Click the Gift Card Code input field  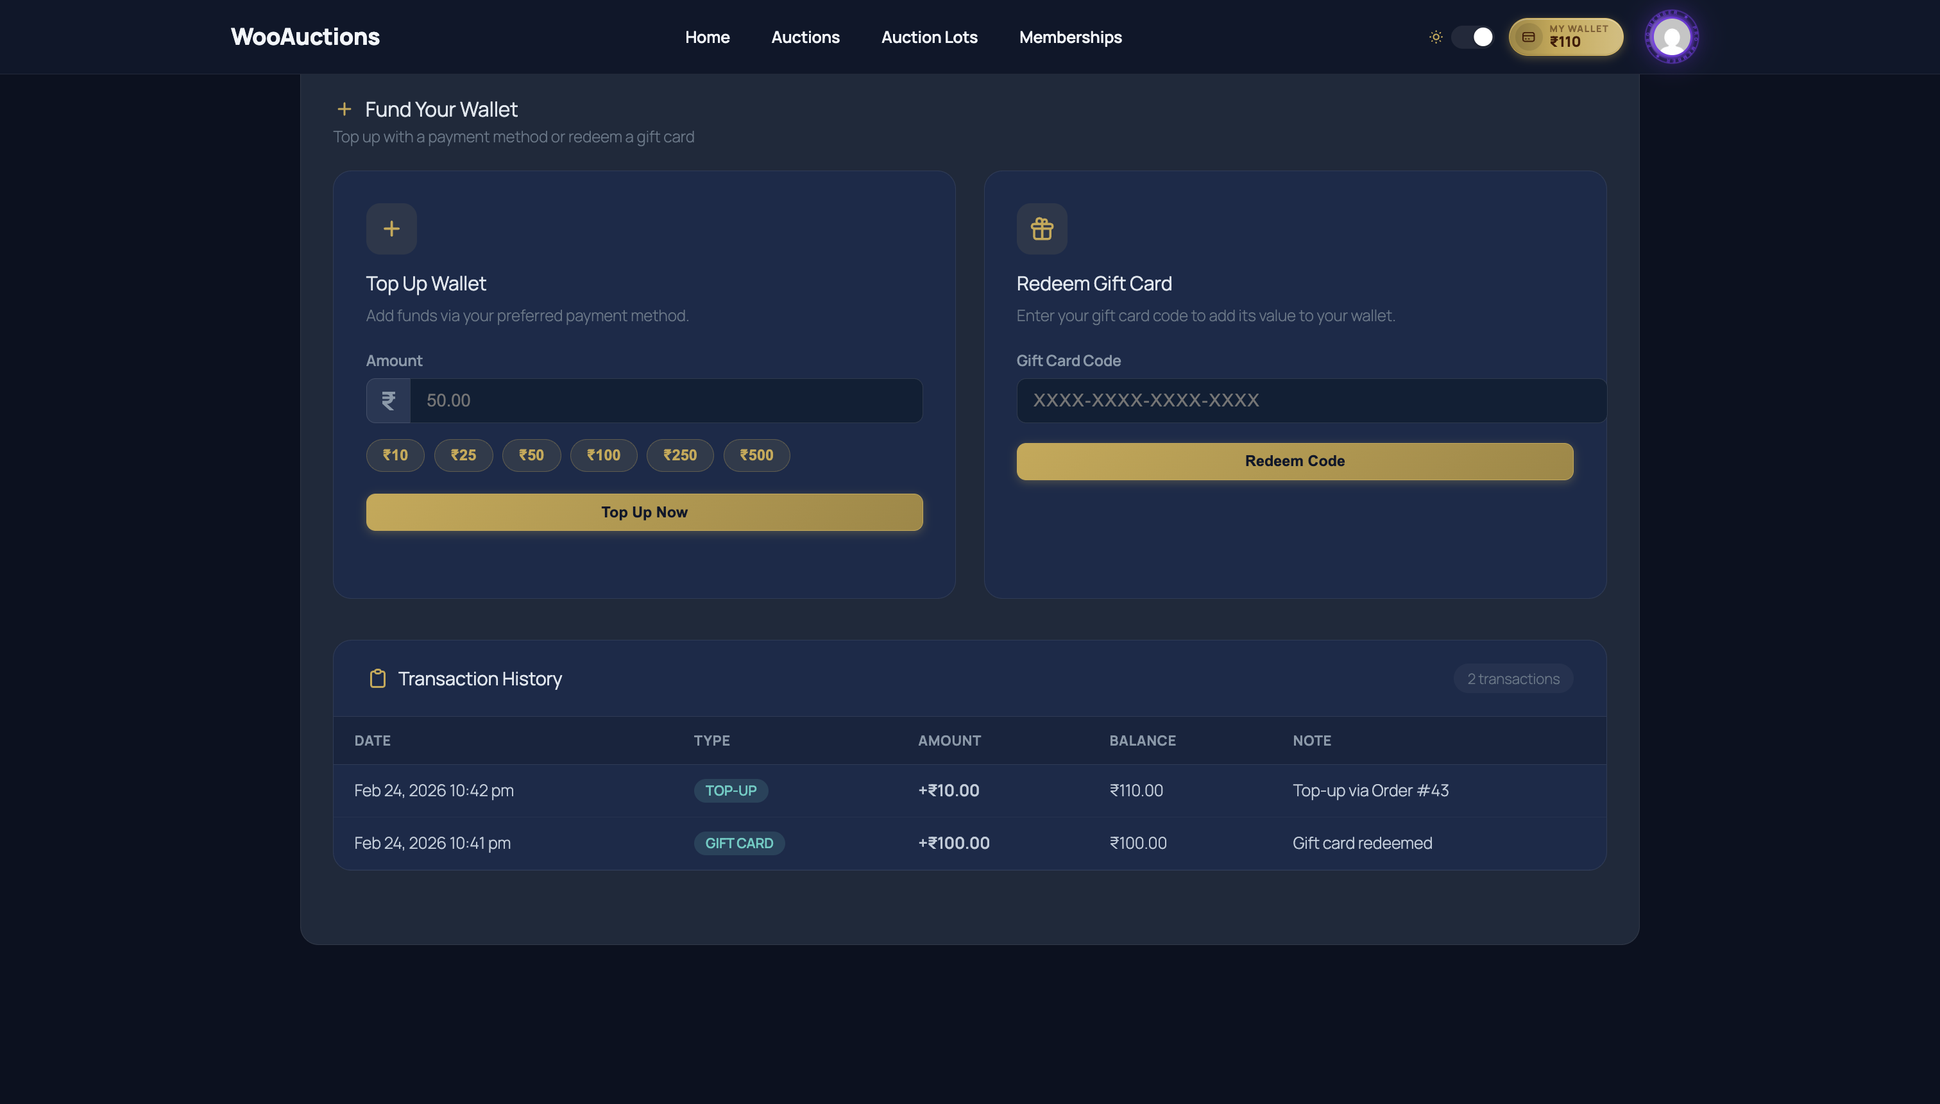click(1310, 400)
